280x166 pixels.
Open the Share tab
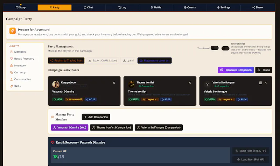[258, 7]
